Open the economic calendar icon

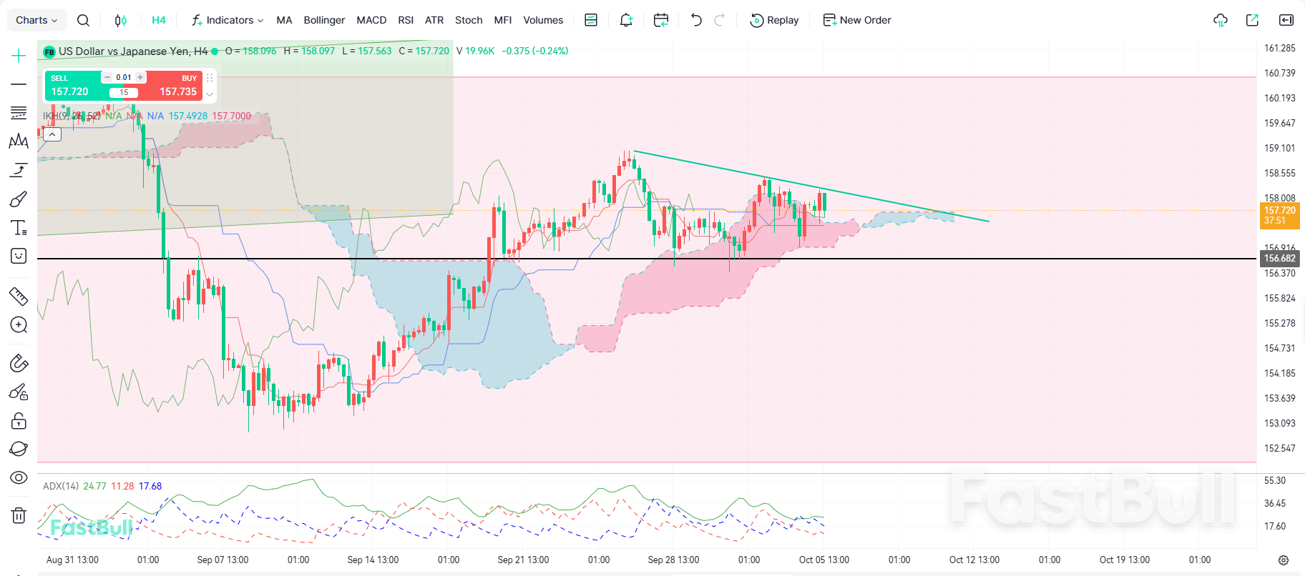pyautogui.click(x=661, y=20)
